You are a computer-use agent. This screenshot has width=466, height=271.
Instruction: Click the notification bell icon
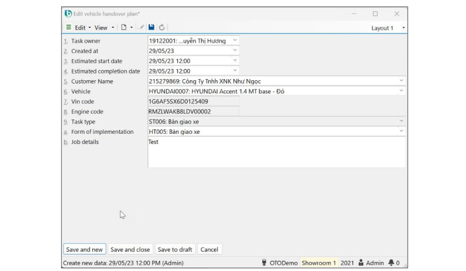click(x=391, y=263)
